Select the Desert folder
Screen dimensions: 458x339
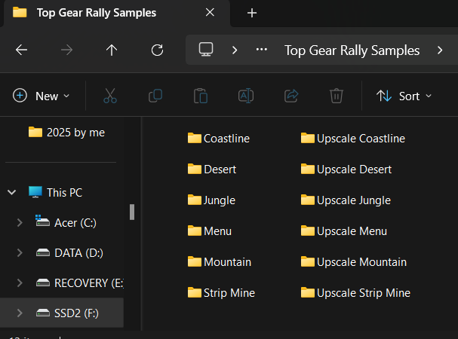tap(212, 169)
